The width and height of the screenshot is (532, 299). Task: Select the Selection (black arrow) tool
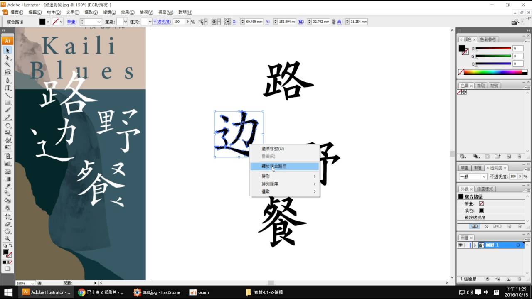click(7, 50)
